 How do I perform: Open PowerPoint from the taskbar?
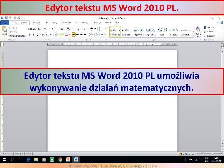point(68,159)
